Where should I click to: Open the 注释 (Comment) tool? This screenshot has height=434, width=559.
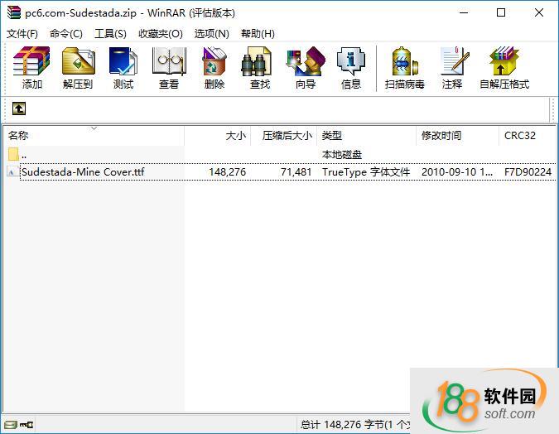[452, 68]
